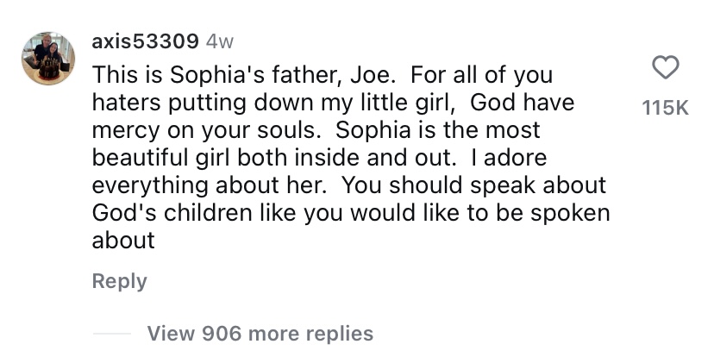
Task: Click the final word "about" on the last line
Action: click(x=123, y=241)
